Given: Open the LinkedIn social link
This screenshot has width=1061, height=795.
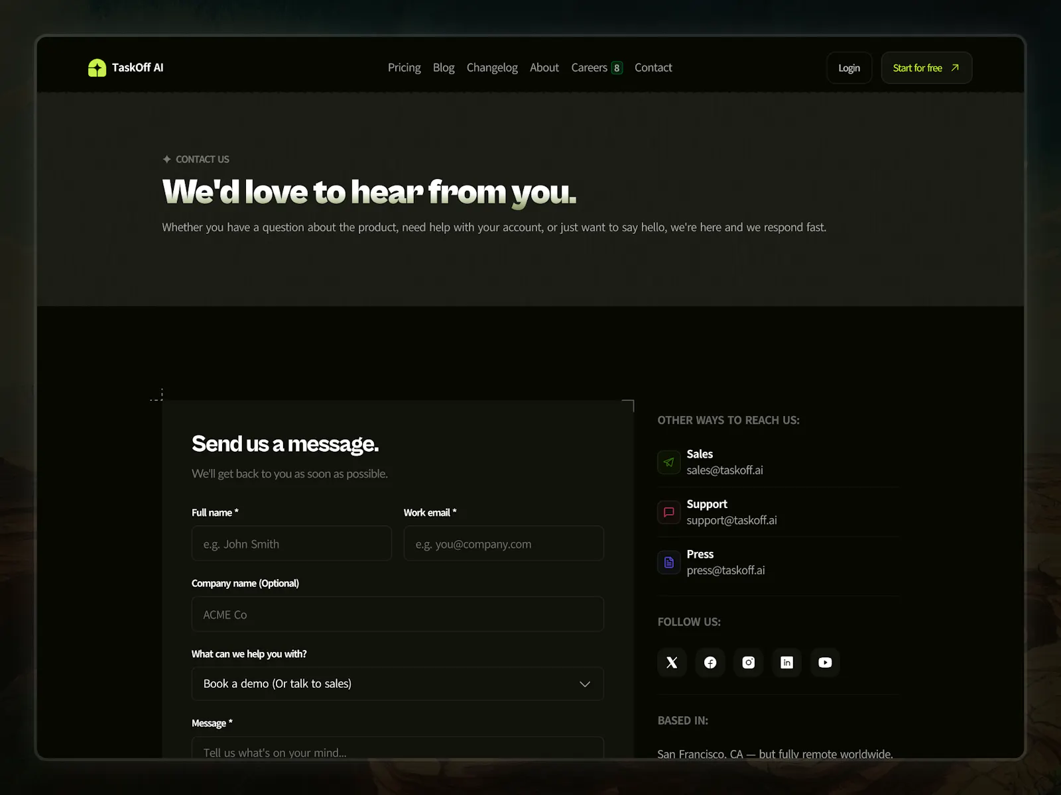Looking at the screenshot, I should [x=787, y=662].
